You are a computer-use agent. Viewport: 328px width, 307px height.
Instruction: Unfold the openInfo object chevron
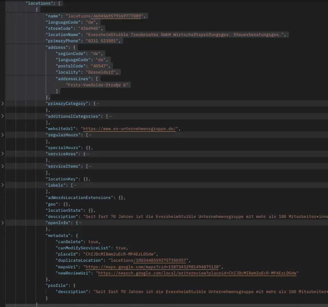click(x=2, y=223)
